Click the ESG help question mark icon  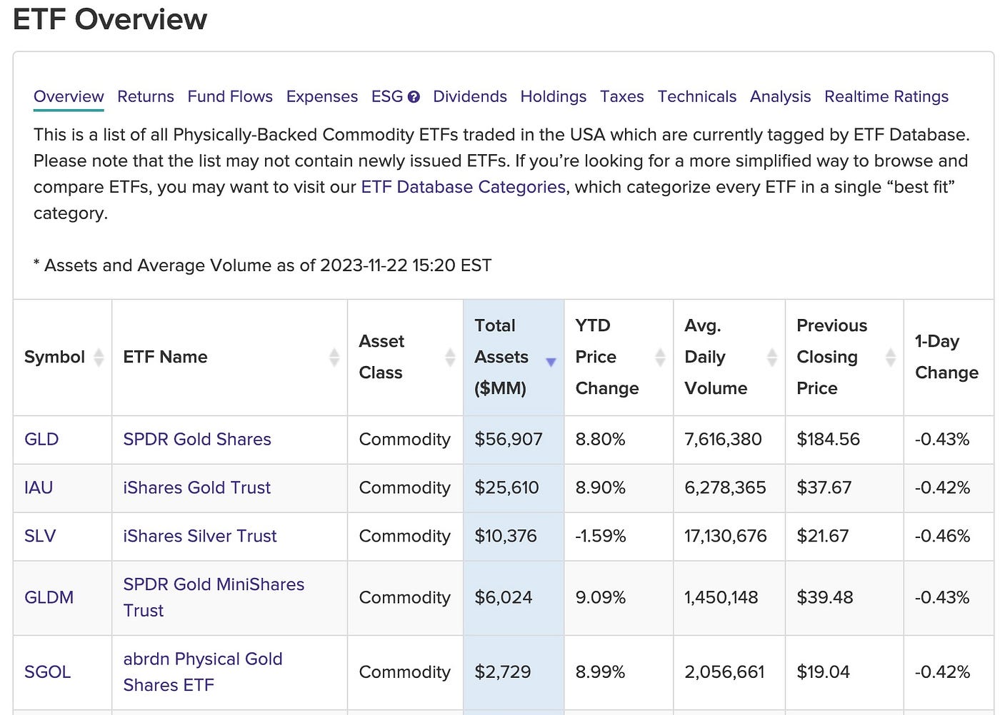tap(414, 97)
